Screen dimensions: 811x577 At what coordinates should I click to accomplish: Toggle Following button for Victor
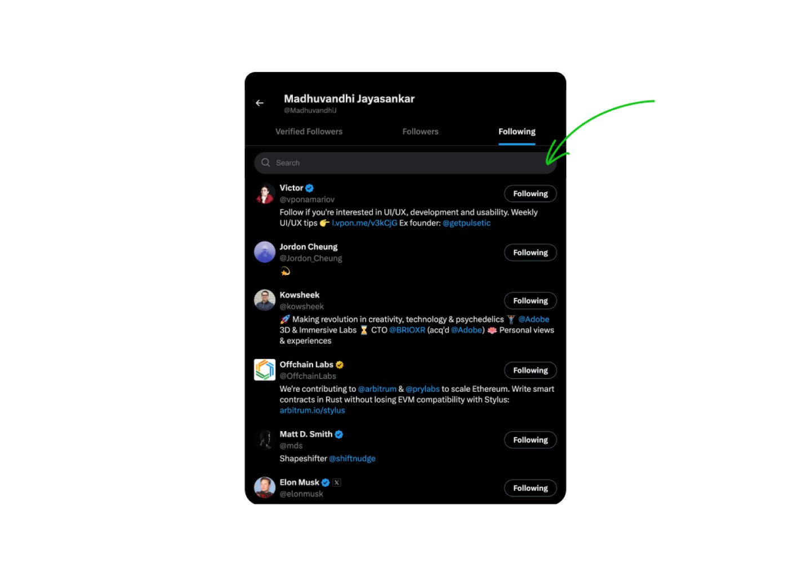click(x=531, y=194)
